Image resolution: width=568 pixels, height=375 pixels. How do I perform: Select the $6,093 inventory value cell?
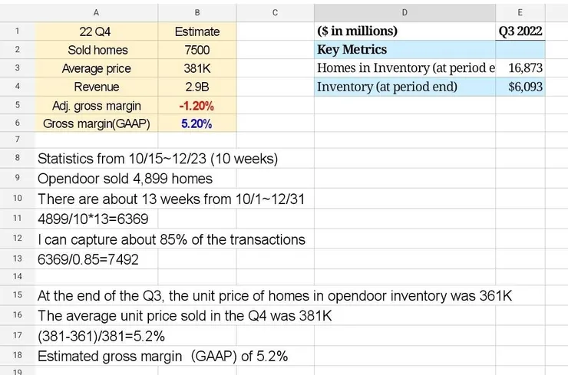(520, 87)
